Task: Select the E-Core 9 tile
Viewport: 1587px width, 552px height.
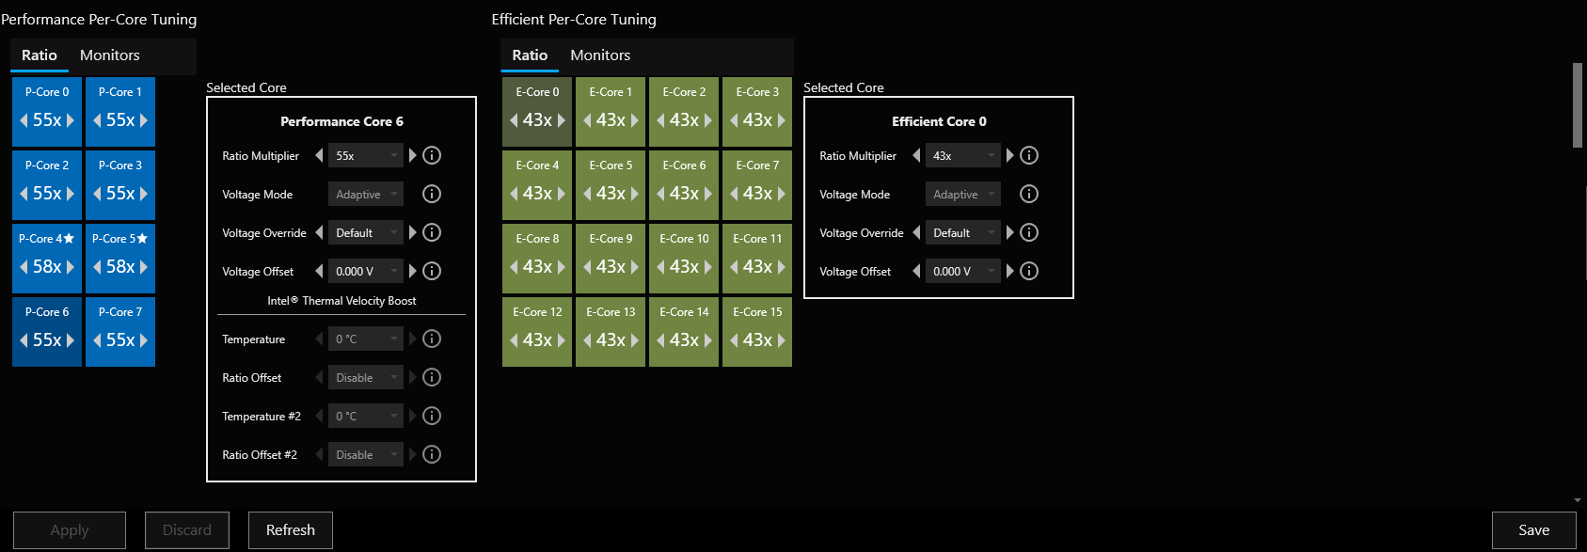Action: (611, 258)
